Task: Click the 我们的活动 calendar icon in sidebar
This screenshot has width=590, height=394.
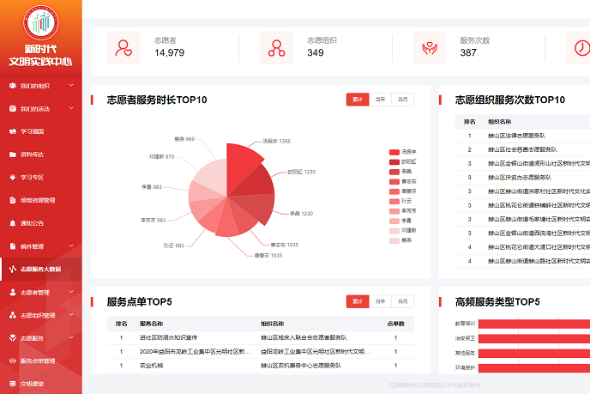Action: 13,108
